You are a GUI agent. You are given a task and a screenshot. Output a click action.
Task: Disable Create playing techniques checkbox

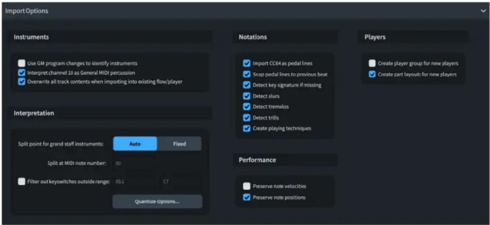point(247,128)
